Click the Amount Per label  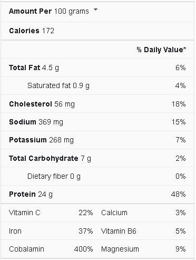[x=30, y=11]
